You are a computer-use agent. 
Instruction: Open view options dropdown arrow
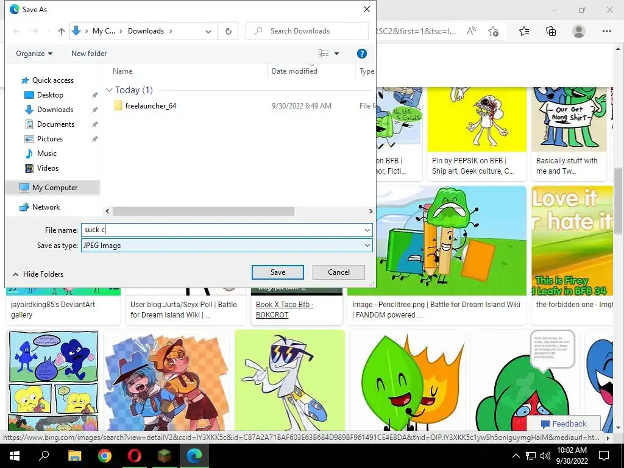(336, 54)
